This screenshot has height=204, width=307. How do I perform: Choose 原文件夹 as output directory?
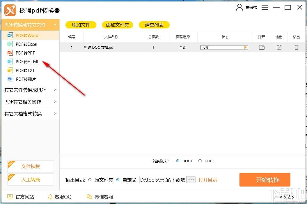[x=90, y=180]
